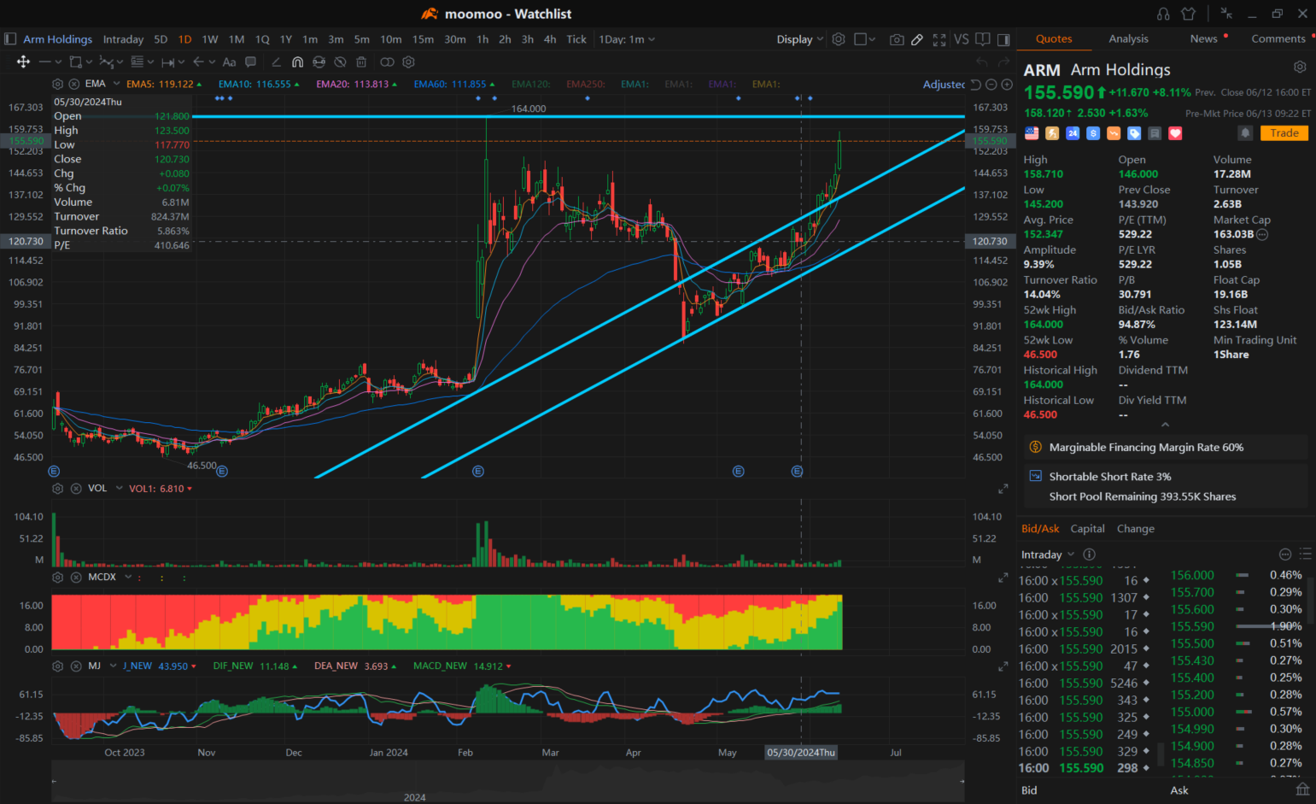Maximize the MCDX indicator pane
The height and width of the screenshot is (804, 1316).
pyautogui.click(x=1003, y=578)
